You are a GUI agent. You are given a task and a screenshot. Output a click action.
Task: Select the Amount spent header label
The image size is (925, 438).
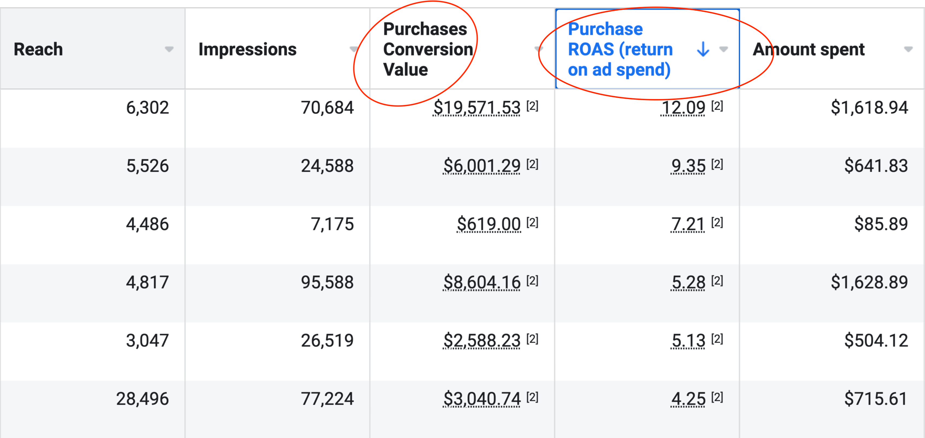point(809,49)
